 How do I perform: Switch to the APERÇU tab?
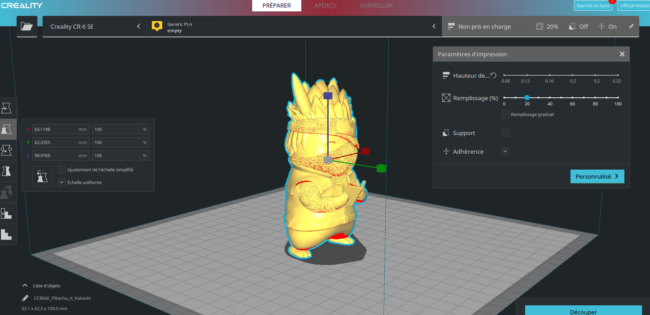pos(325,6)
